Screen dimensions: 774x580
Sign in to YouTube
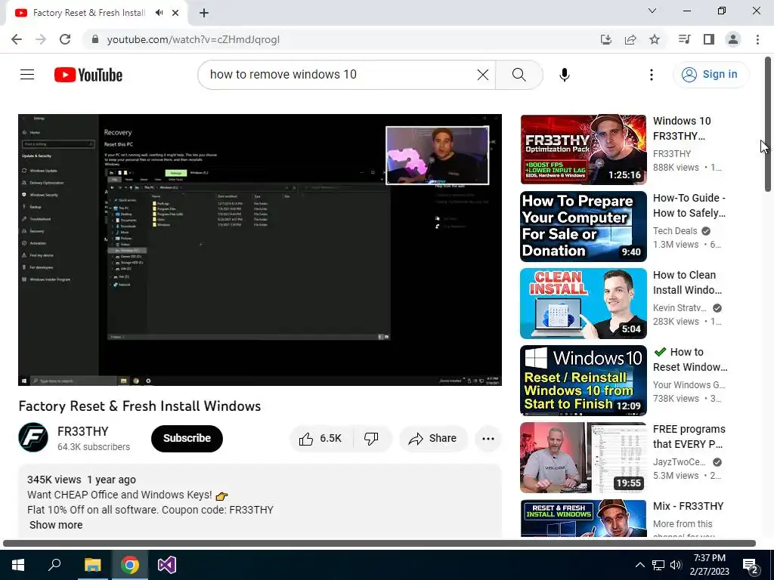(x=711, y=75)
